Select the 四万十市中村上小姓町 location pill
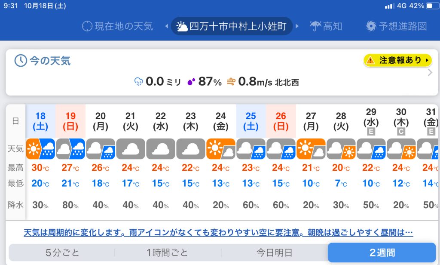The height and width of the screenshot is (265, 440). click(232, 26)
